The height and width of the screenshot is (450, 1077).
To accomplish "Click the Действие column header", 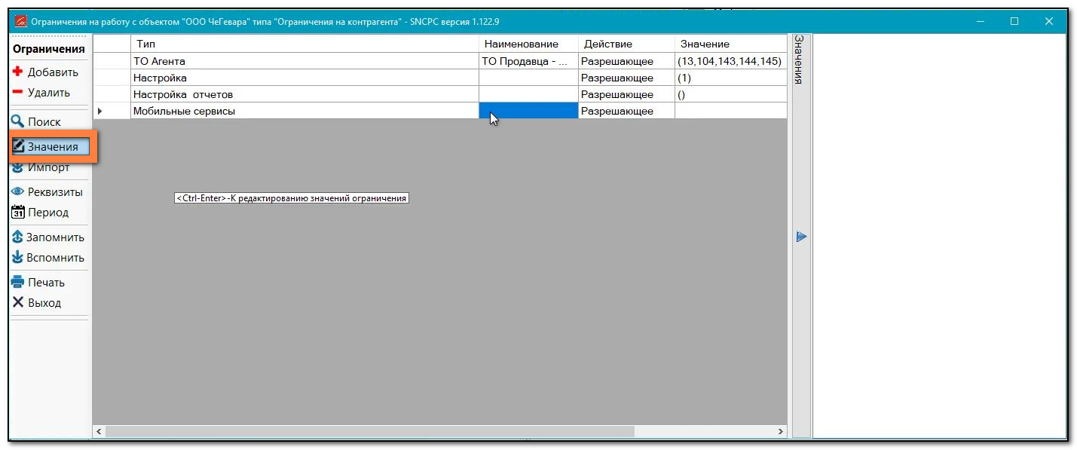I will [626, 44].
